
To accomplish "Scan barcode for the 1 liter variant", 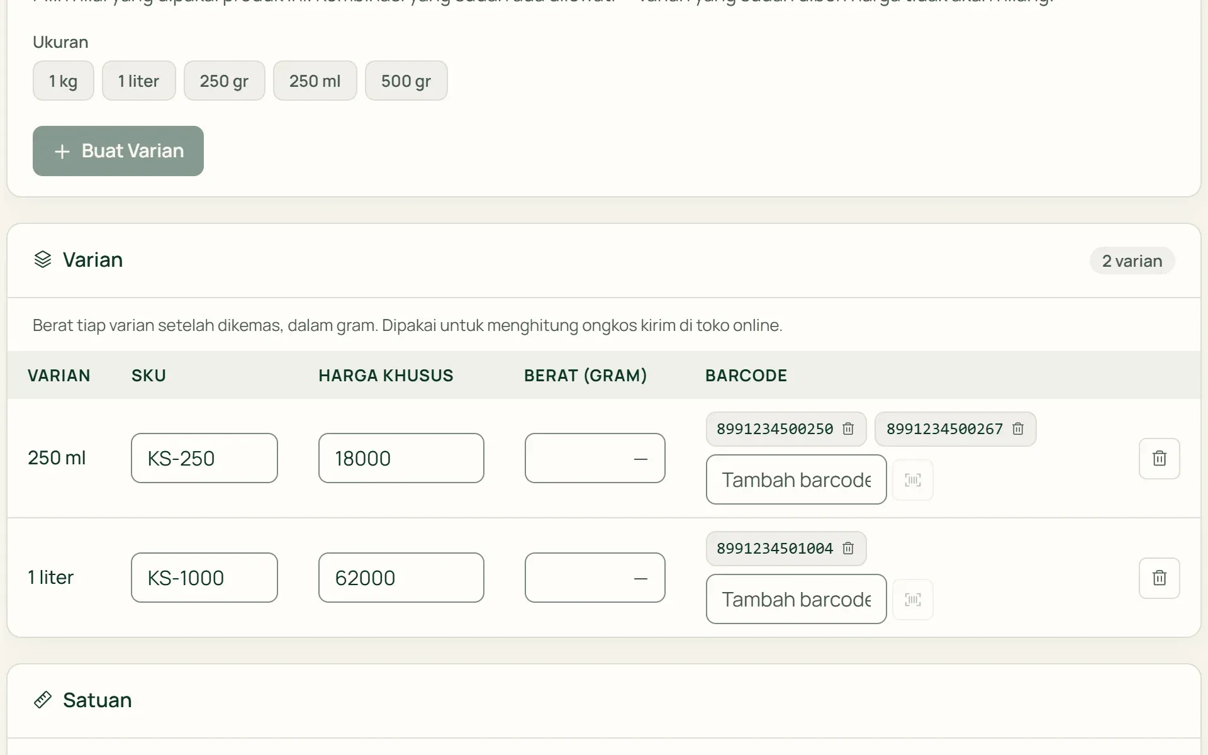I will (x=913, y=600).
